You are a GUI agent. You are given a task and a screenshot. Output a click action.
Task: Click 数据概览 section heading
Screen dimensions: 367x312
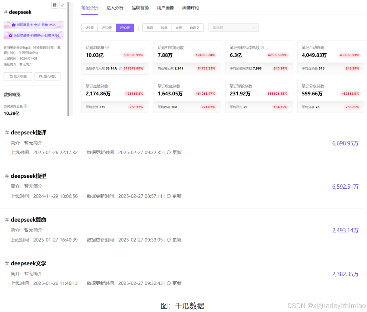point(12,95)
